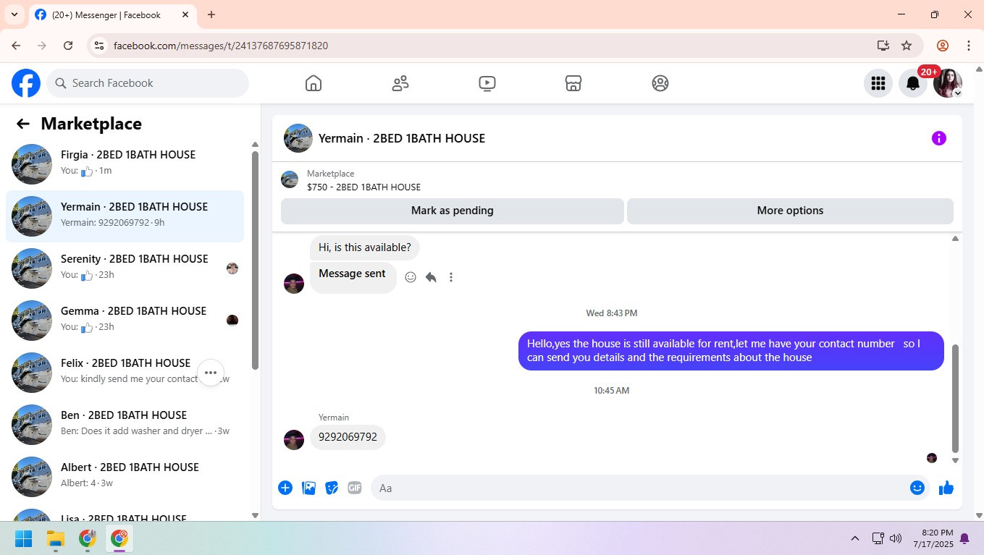Screen dimensions: 984x555
Task: Open File Explorer from taskbar
Action: pos(56,538)
